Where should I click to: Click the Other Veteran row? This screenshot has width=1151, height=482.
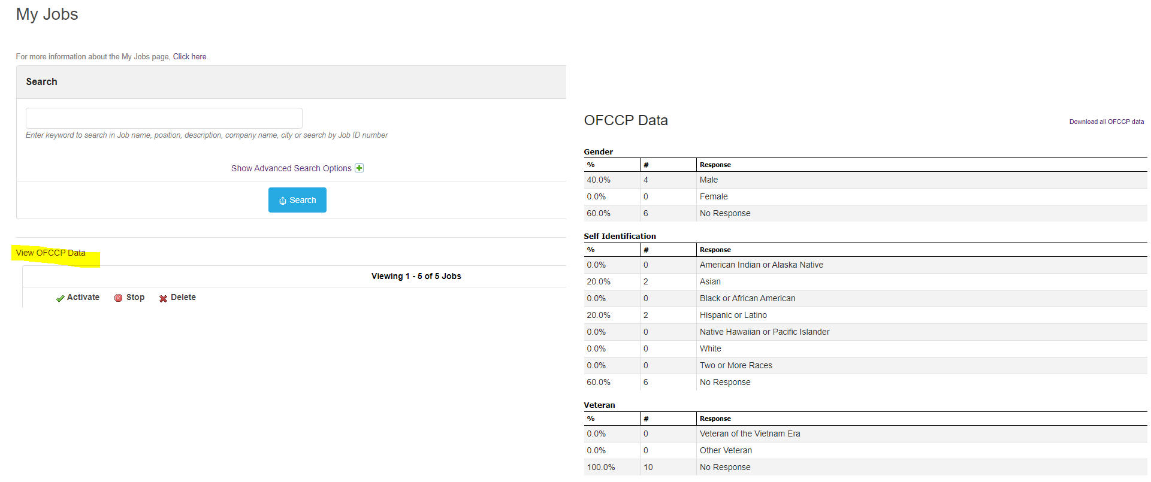pyautogui.click(x=726, y=450)
